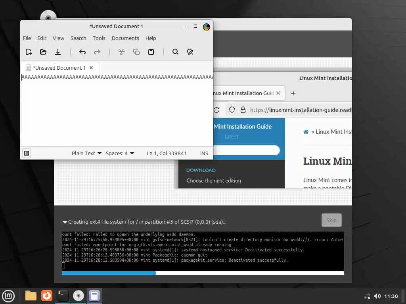Open the Choose the right edition link

[214, 180]
